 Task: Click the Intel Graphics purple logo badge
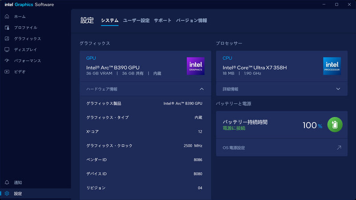click(x=195, y=66)
